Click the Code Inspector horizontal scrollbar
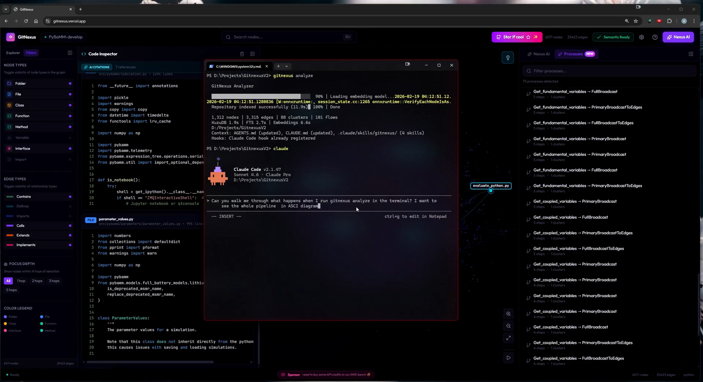 (150, 362)
